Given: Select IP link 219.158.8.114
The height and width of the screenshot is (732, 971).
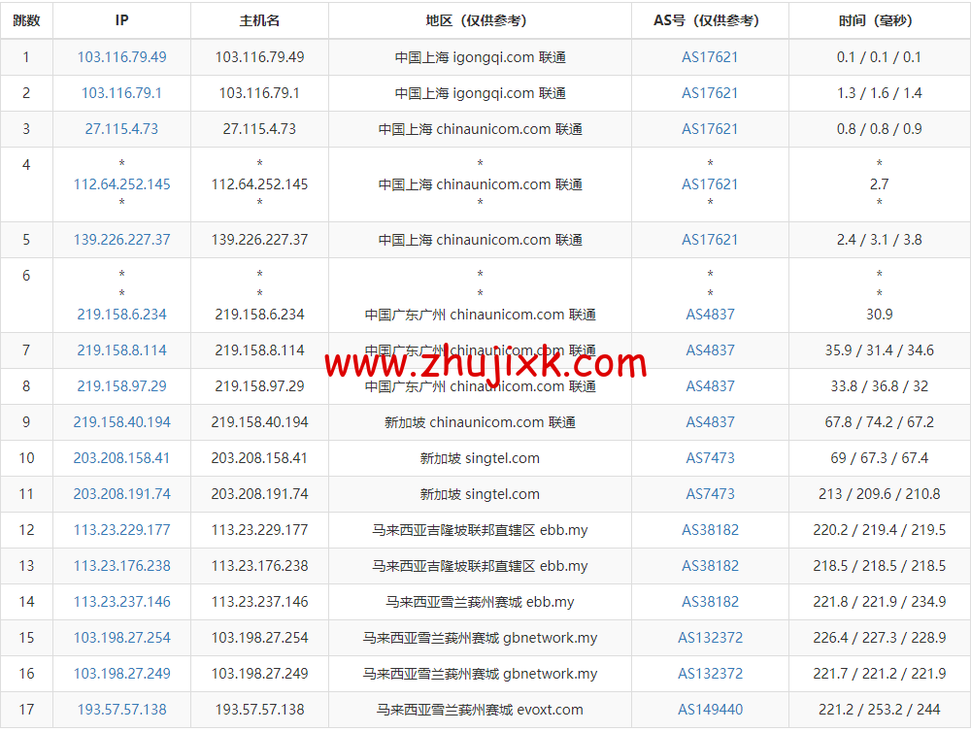Looking at the screenshot, I should point(120,350).
